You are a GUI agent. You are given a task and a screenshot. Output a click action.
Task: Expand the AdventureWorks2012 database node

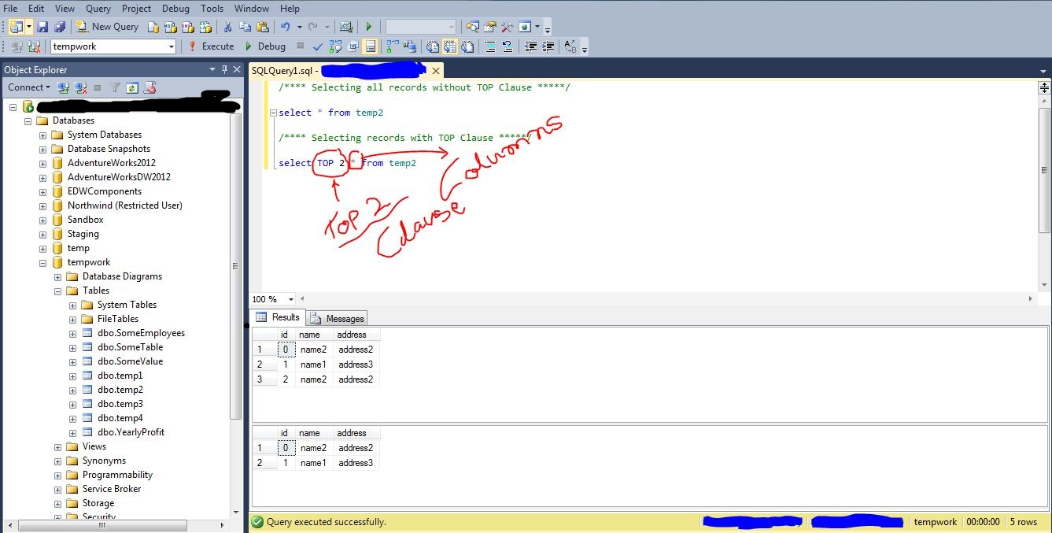click(42, 163)
